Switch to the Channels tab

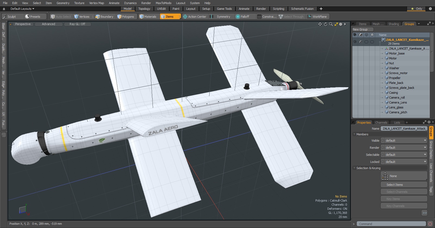tap(381, 123)
